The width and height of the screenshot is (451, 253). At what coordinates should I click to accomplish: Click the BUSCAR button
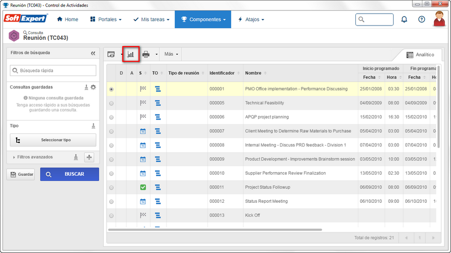69,174
